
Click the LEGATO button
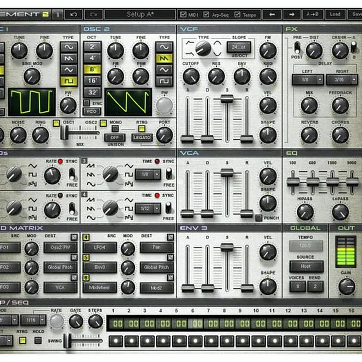point(142,138)
